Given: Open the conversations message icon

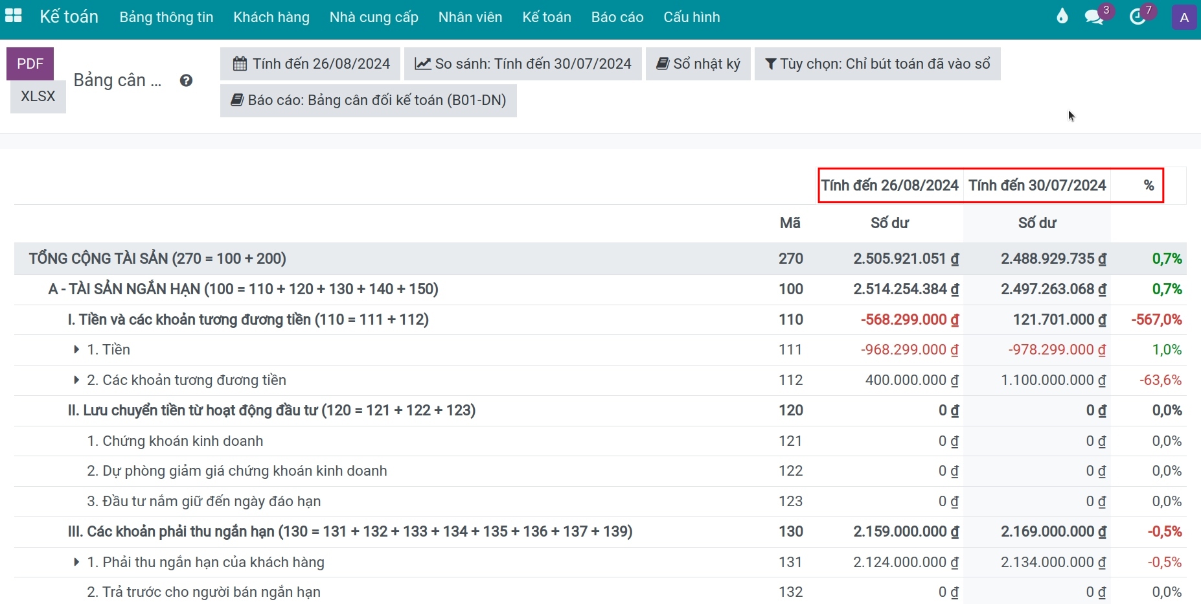Looking at the screenshot, I should pos(1094,17).
